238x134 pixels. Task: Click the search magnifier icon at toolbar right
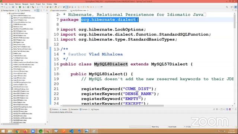click(227, 7)
